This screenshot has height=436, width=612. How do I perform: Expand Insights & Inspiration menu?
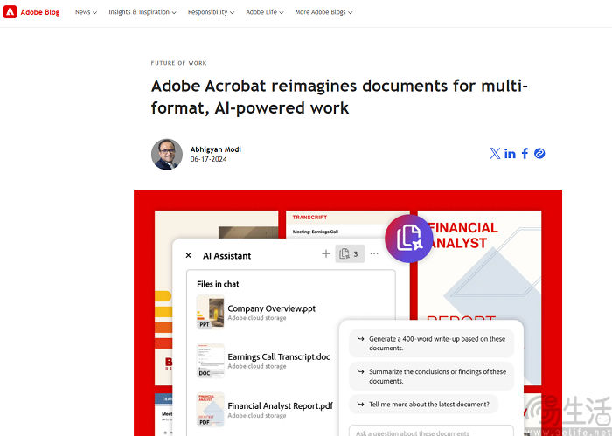pyautogui.click(x=142, y=12)
